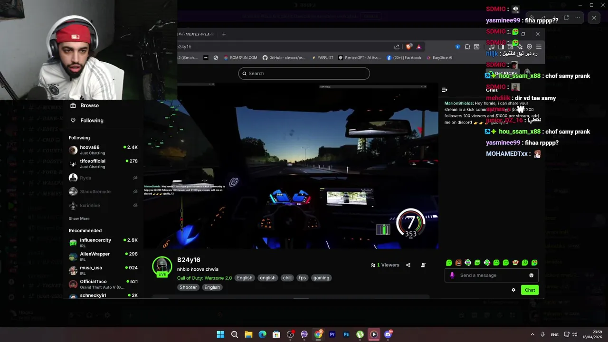Click the ENG language indicator in tray
The width and height of the screenshot is (608, 342).
(554, 334)
